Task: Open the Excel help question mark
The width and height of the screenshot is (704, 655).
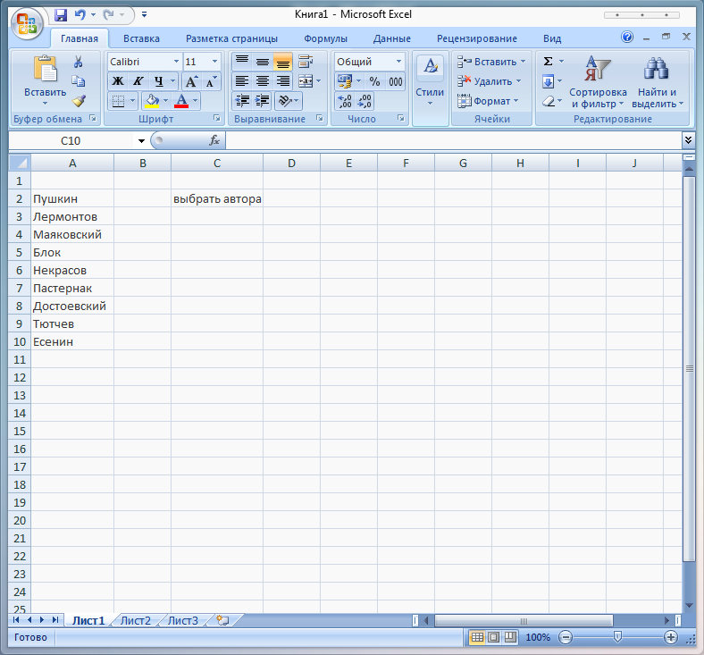Action: 627,37
